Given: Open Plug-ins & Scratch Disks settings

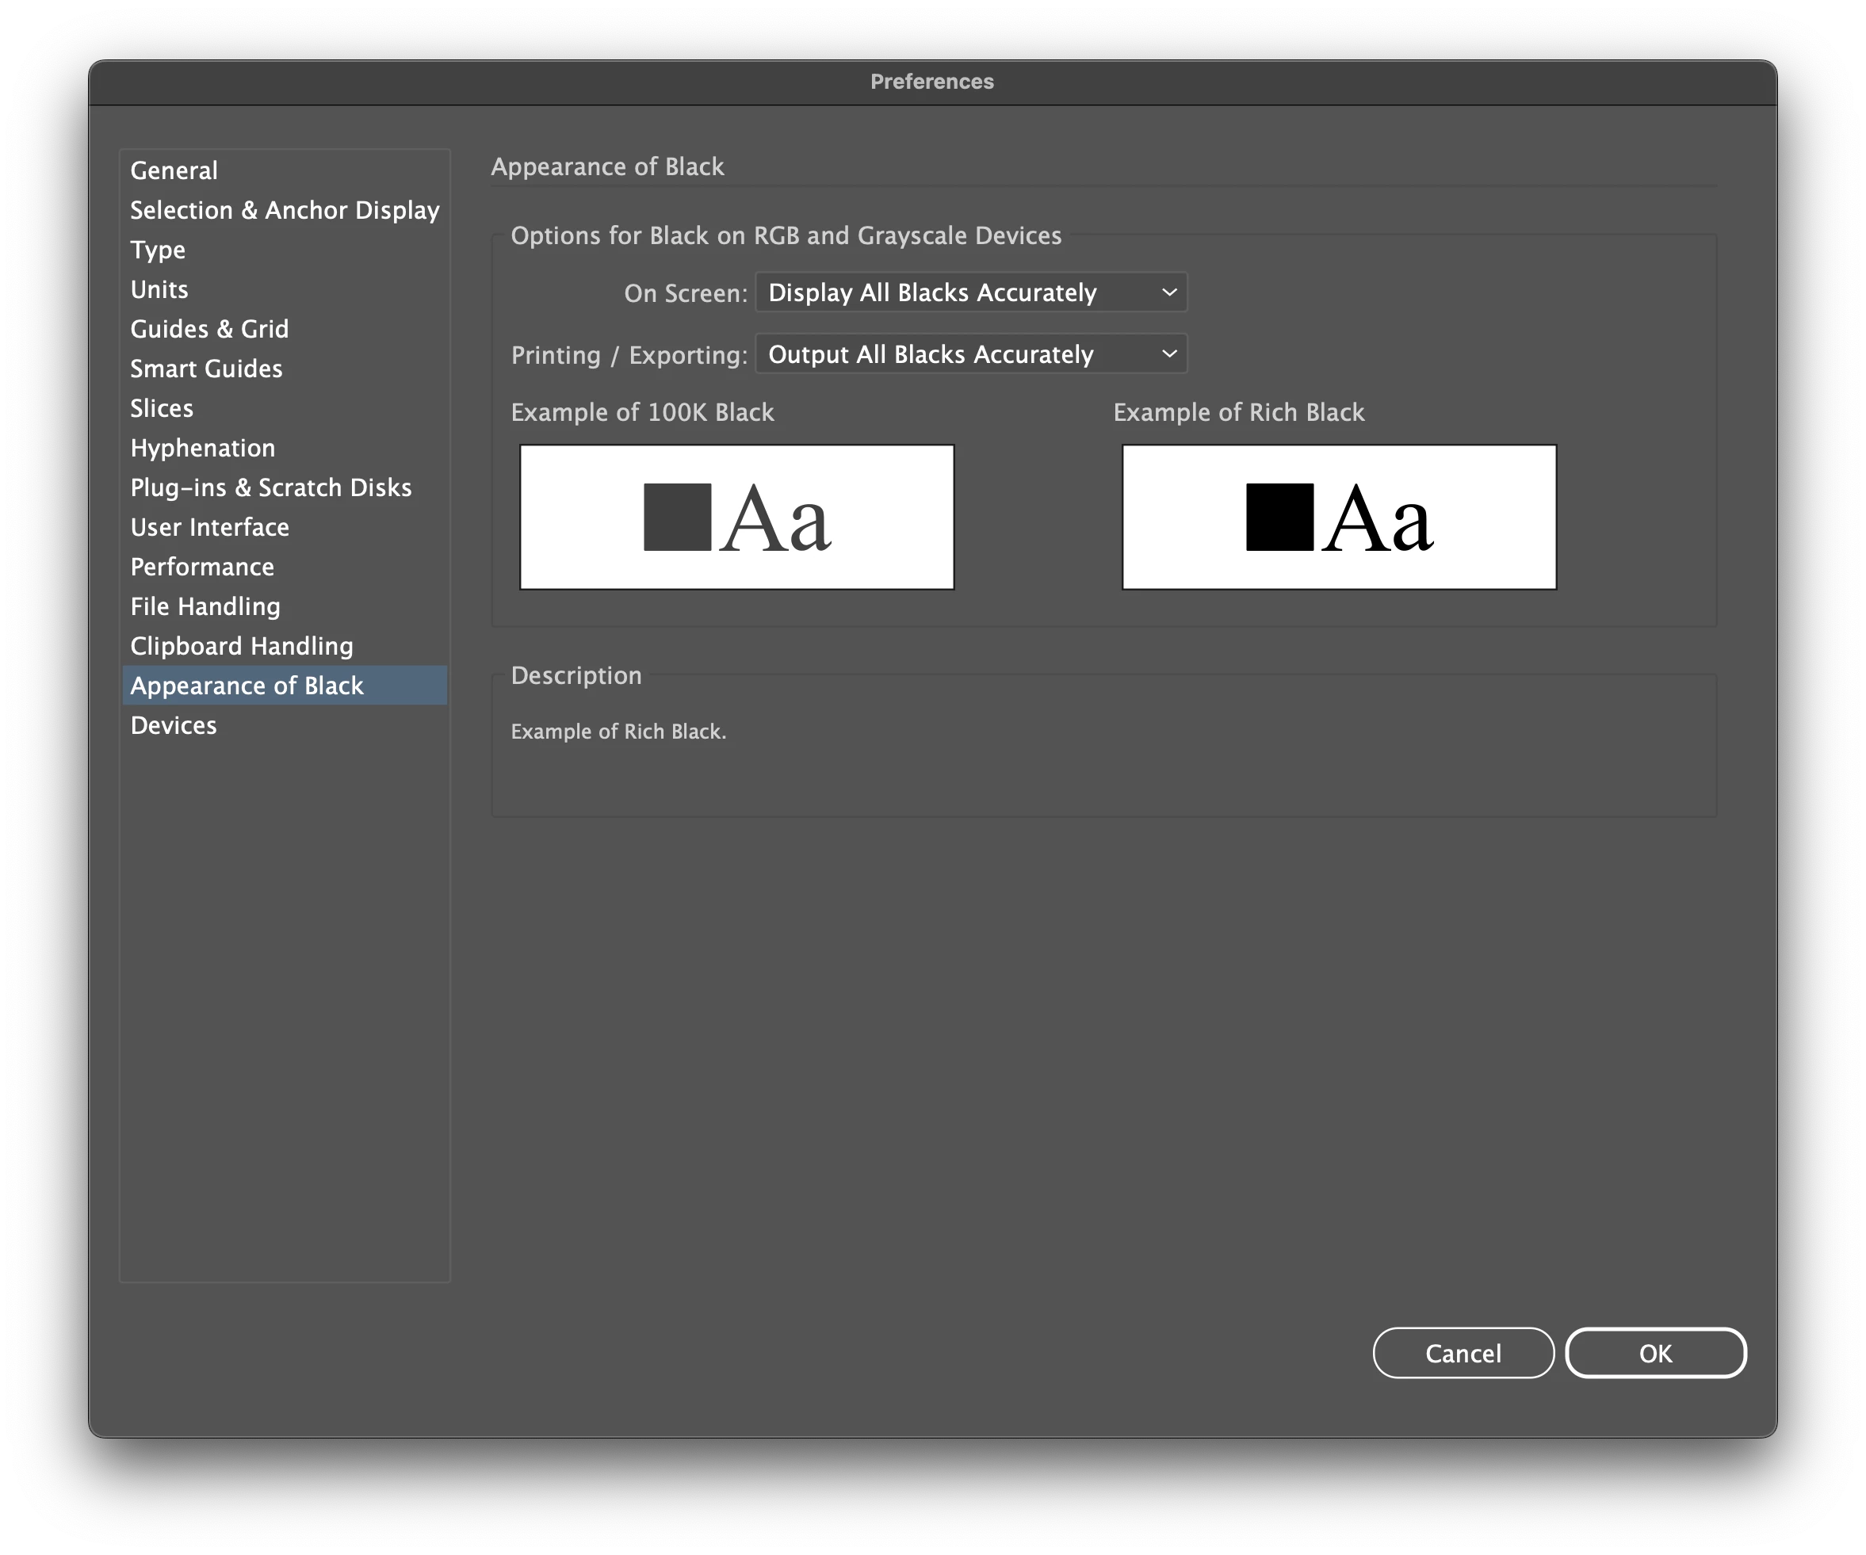Looking at the screenshot, I should click(271, 488).
